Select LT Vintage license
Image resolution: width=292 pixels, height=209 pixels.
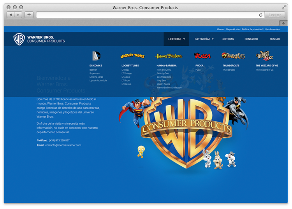coord(127,73)
